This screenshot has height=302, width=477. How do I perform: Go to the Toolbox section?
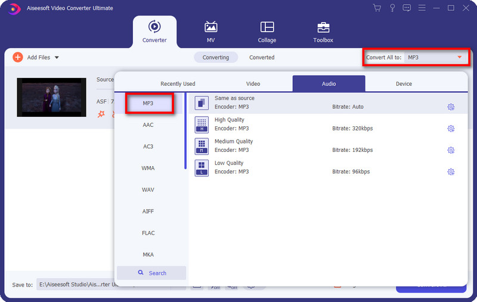(x=323, y=32)
